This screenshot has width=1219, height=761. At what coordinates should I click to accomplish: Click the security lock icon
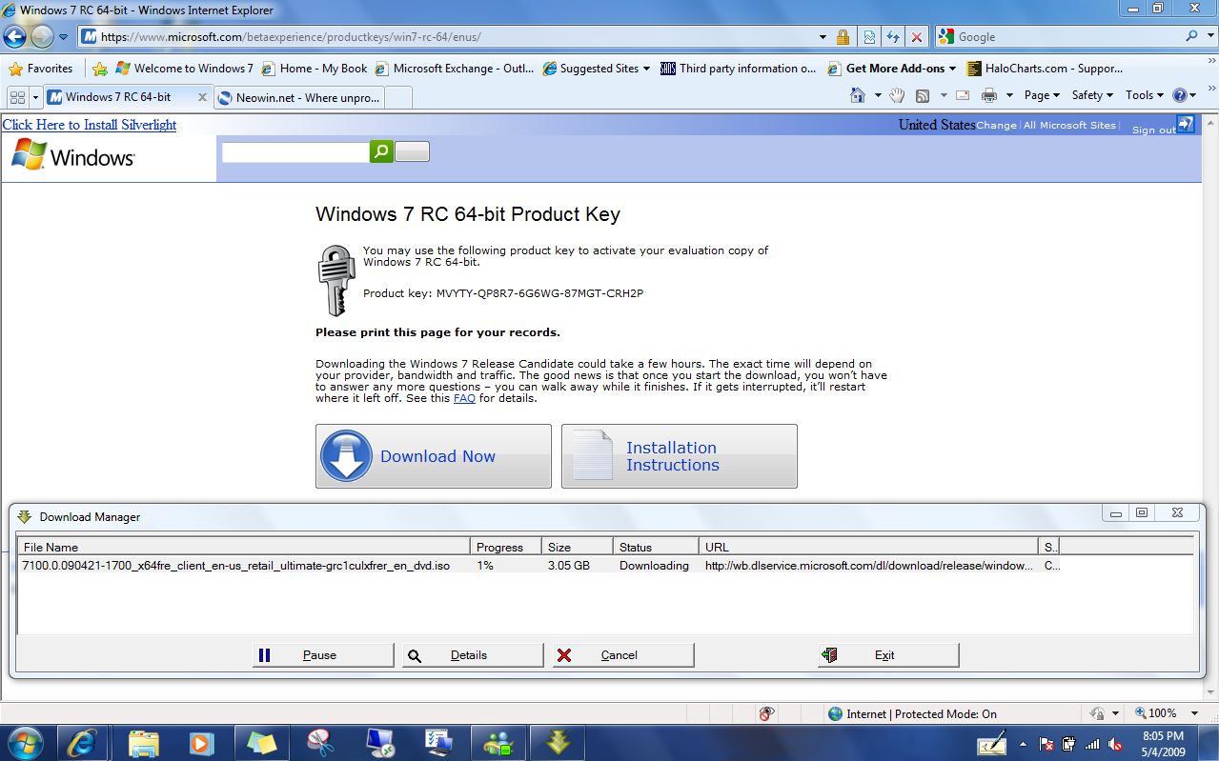(843, 37)
